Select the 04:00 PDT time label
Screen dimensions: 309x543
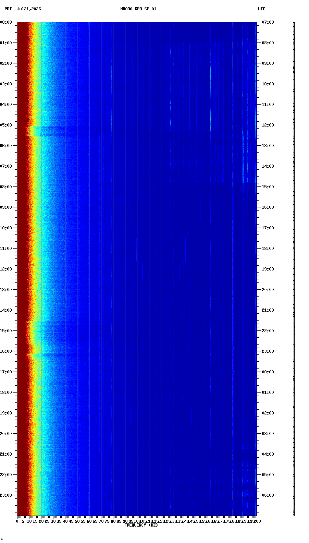[x=6, y=105]
